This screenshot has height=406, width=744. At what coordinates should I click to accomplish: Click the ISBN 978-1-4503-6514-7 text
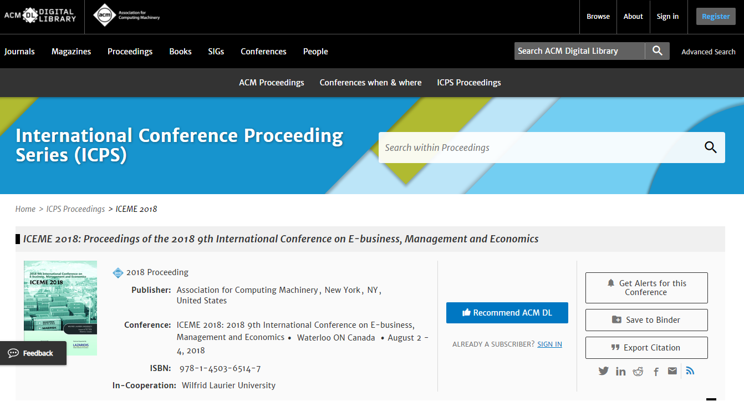(220, 368)
